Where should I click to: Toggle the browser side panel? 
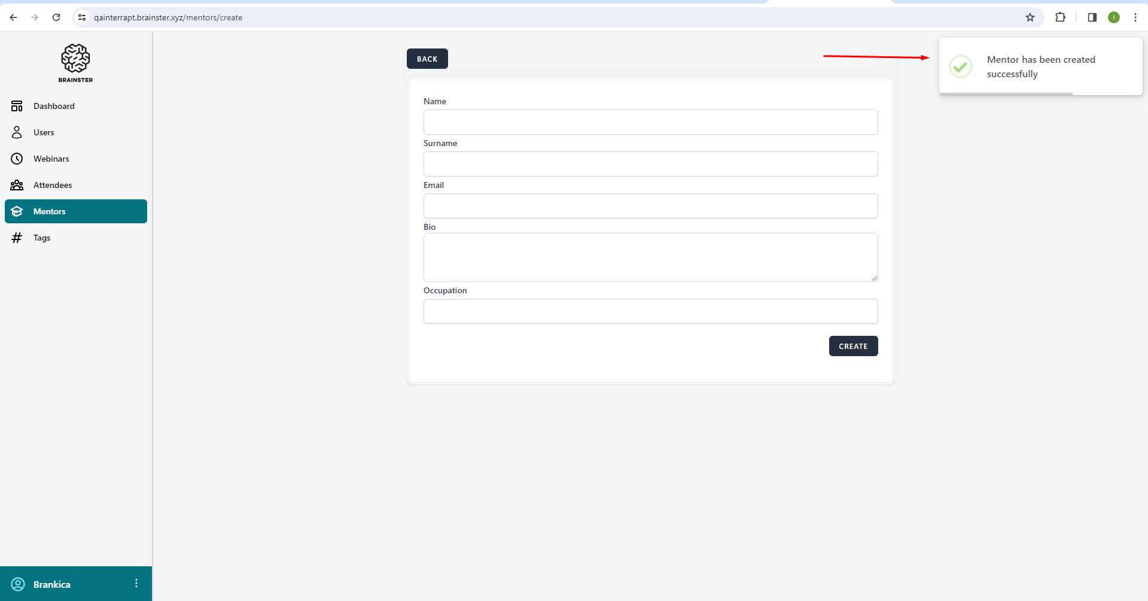pos(1092,17)
